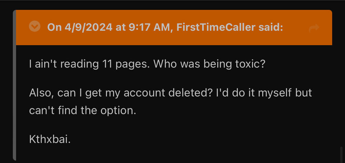Click the word "On" starting the quote header
345x163 pixels.
tap(53, 27)
